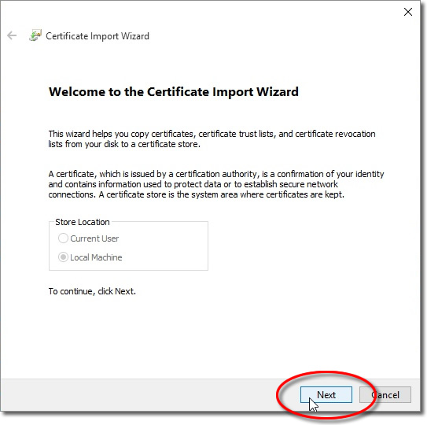This screenshot has height=425, width=427.
Task: Click the Welcome to the Certificate Import Wizard heading
Action: [174, 91]
